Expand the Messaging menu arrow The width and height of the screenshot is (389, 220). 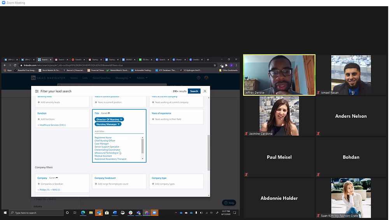pos(130,78)
